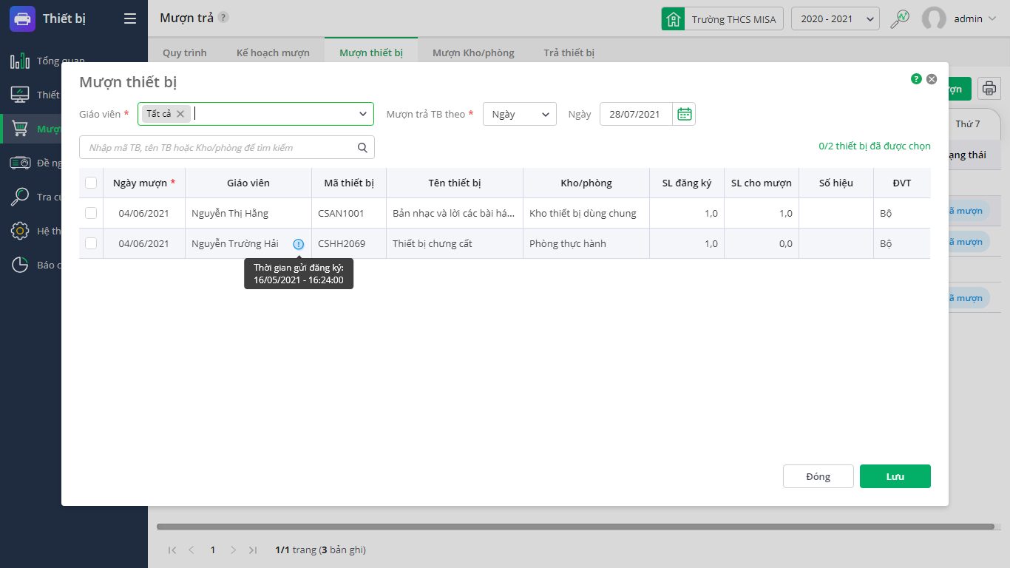Image resolution: width=1010 pixels, height=568 pixels.
Task: Check the Nguyễn Trường Hải row checkbox
Action: coord(91,243)
